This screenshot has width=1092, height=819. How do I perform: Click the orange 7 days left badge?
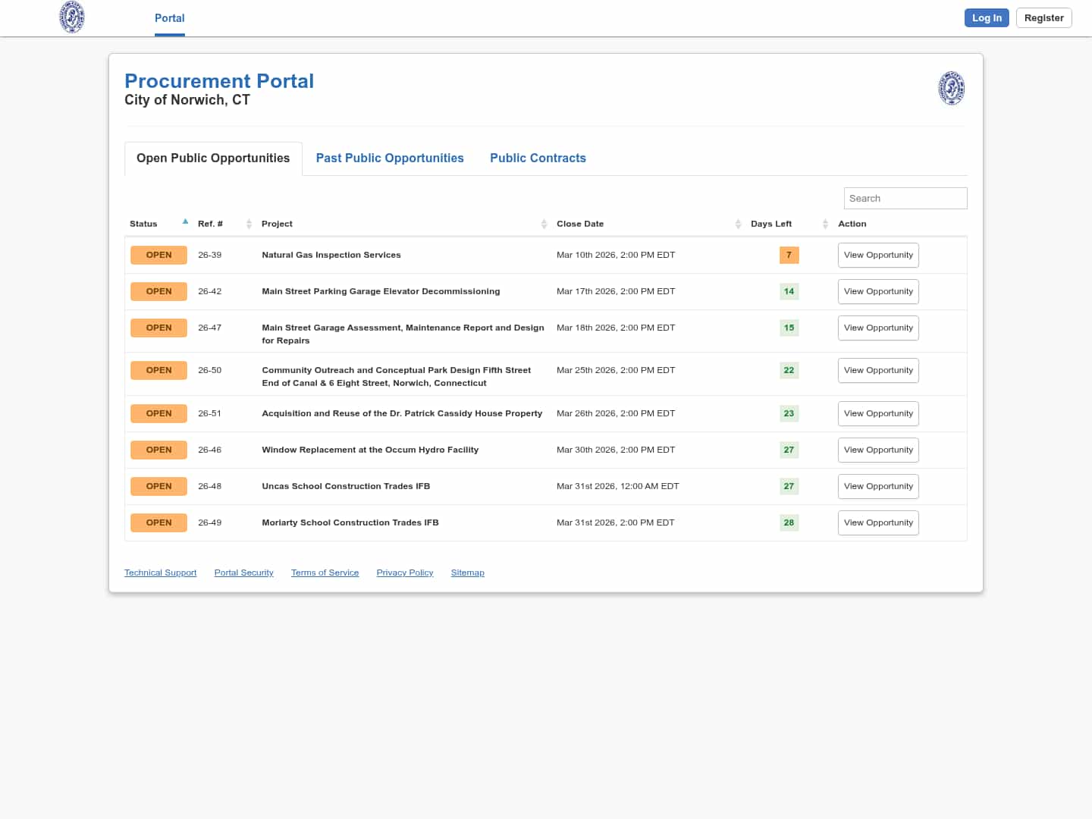pos(789,255)
